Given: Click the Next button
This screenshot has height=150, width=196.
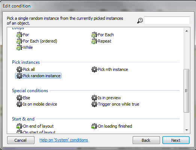Looking at the screenshot, I should pyautogui.click(x=176, y=140).
